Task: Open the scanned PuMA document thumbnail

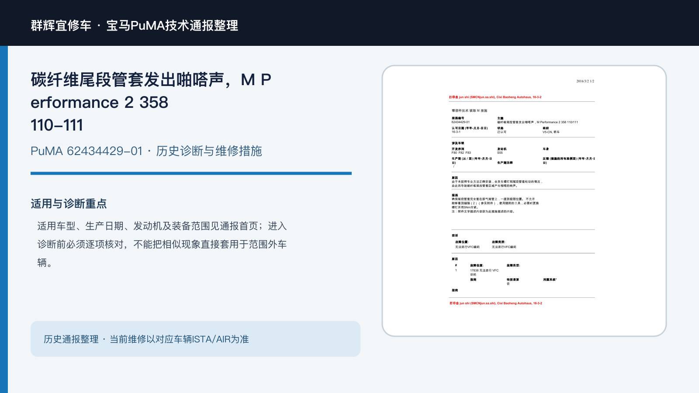Action: point(524,201)
